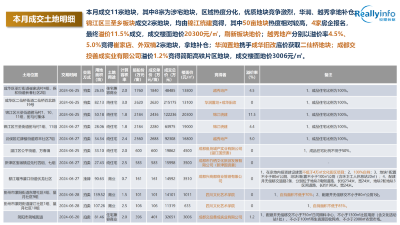Click the 楼面价 column header

coord(187,75)
